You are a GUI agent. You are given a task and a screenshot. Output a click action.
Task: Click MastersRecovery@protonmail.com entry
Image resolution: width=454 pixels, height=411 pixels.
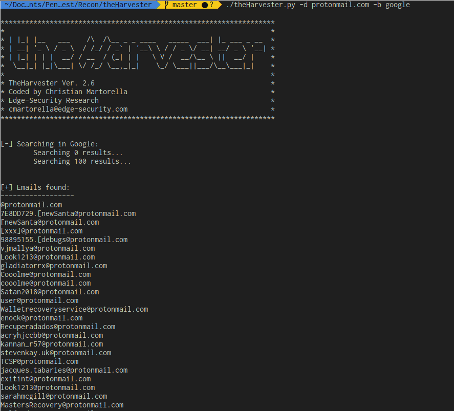62,405
